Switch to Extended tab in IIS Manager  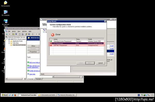point(31,79)
